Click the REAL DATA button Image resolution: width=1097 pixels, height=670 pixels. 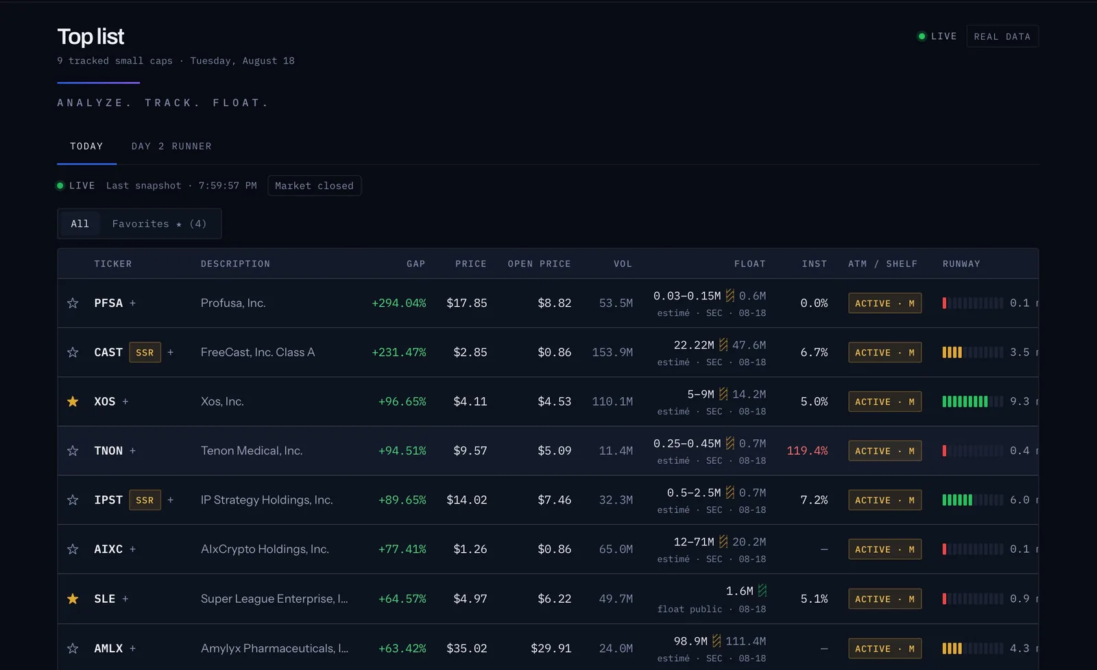coord(1002,36)
